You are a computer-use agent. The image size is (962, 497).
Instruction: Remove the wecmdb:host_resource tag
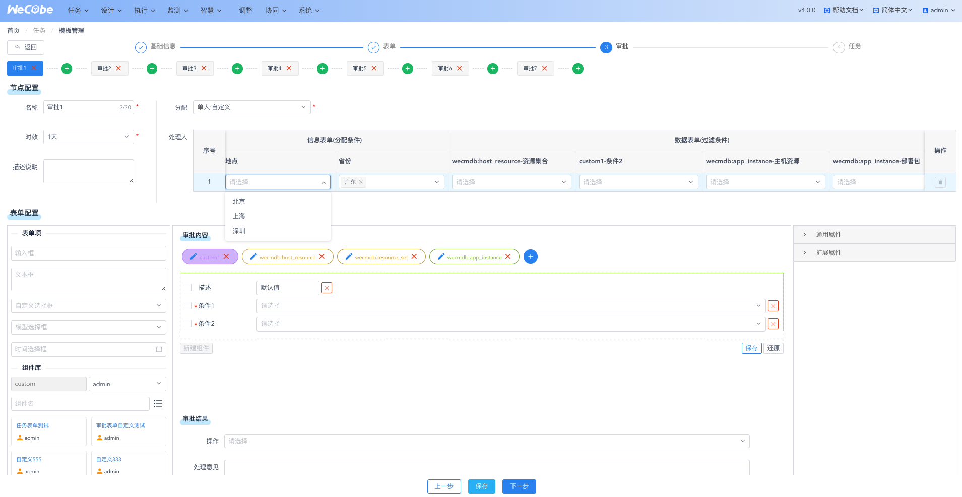322,256
